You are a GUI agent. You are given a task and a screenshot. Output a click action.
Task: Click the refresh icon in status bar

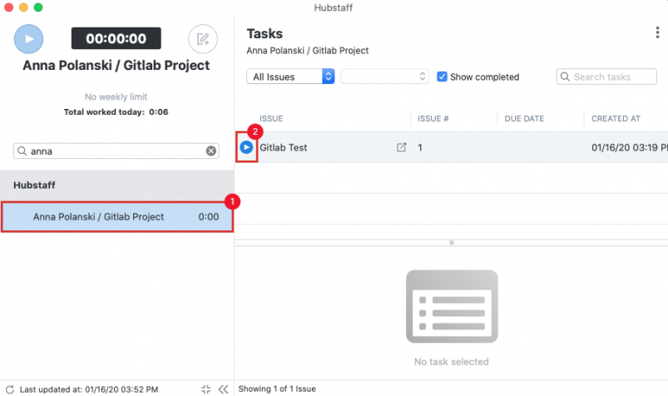[x=9, y=389]
